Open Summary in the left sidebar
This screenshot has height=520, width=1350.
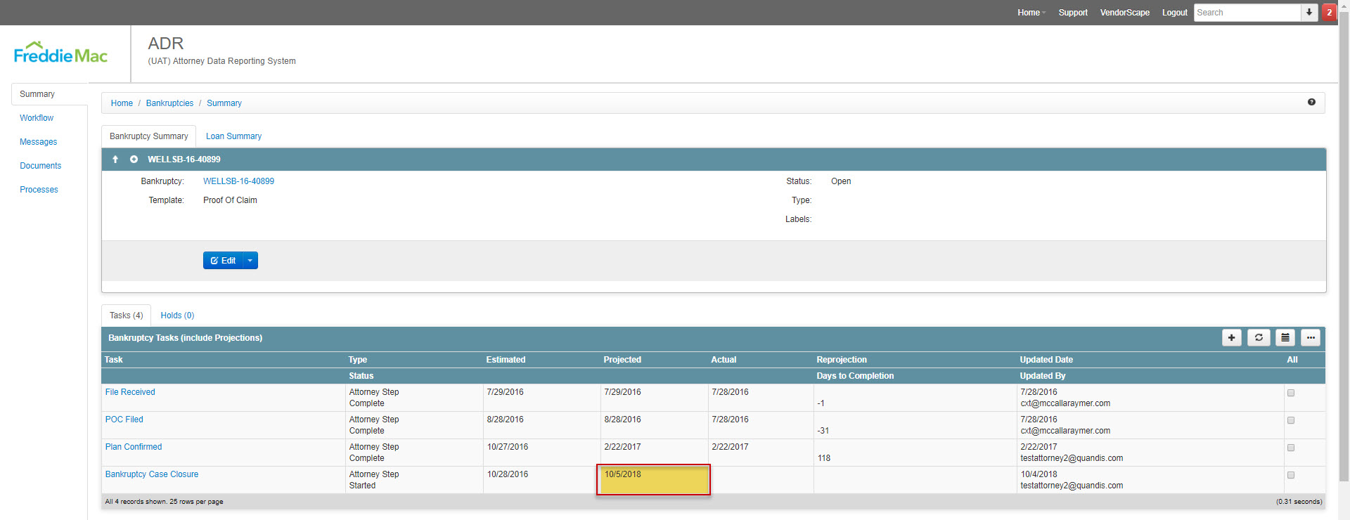(x=37, y=94)
